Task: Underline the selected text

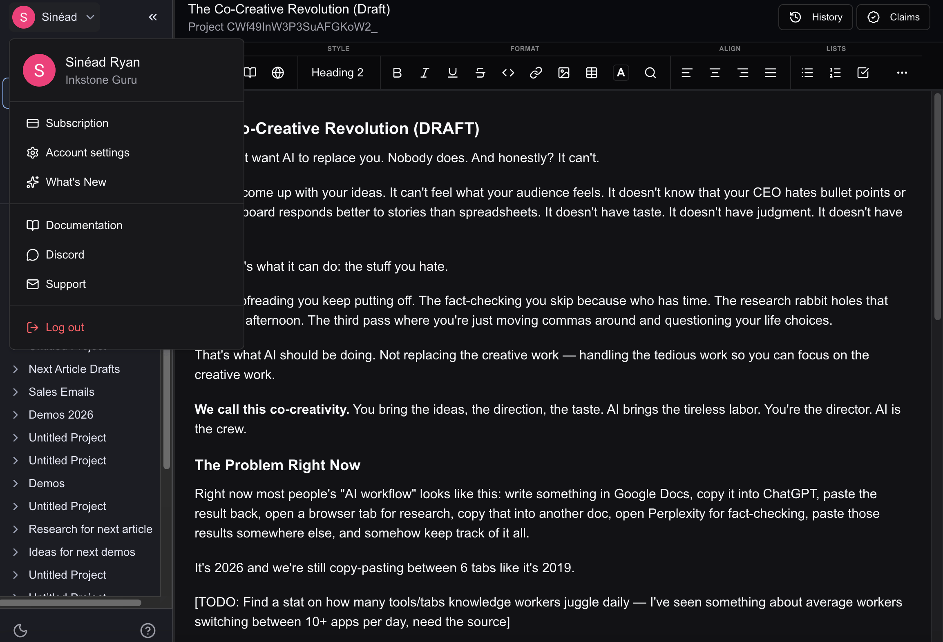Action: 452,73
